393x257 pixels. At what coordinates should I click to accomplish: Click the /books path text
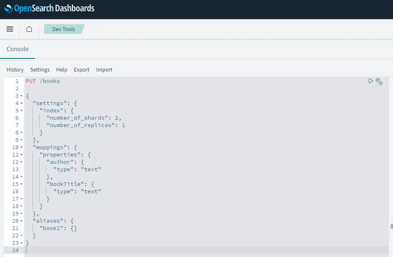click(50, 81)
